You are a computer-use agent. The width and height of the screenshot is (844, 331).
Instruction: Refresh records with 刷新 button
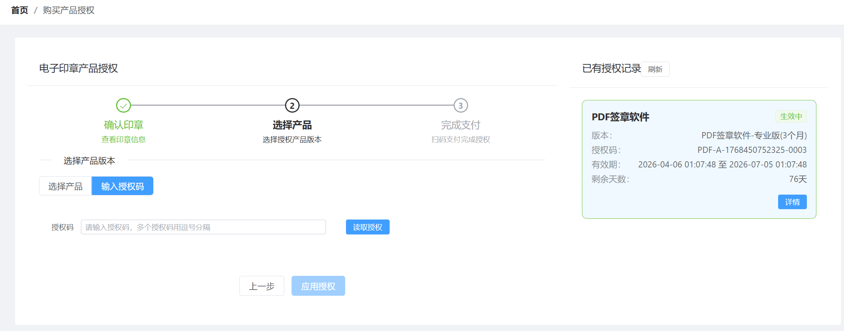[655, 69]
